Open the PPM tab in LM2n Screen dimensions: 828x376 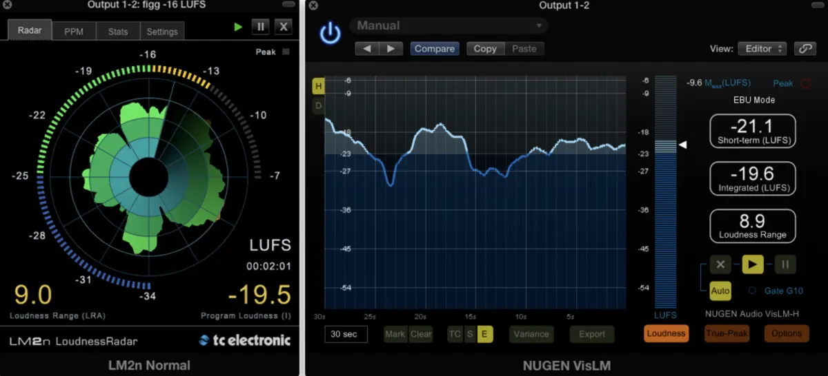[x=74, y=31]
